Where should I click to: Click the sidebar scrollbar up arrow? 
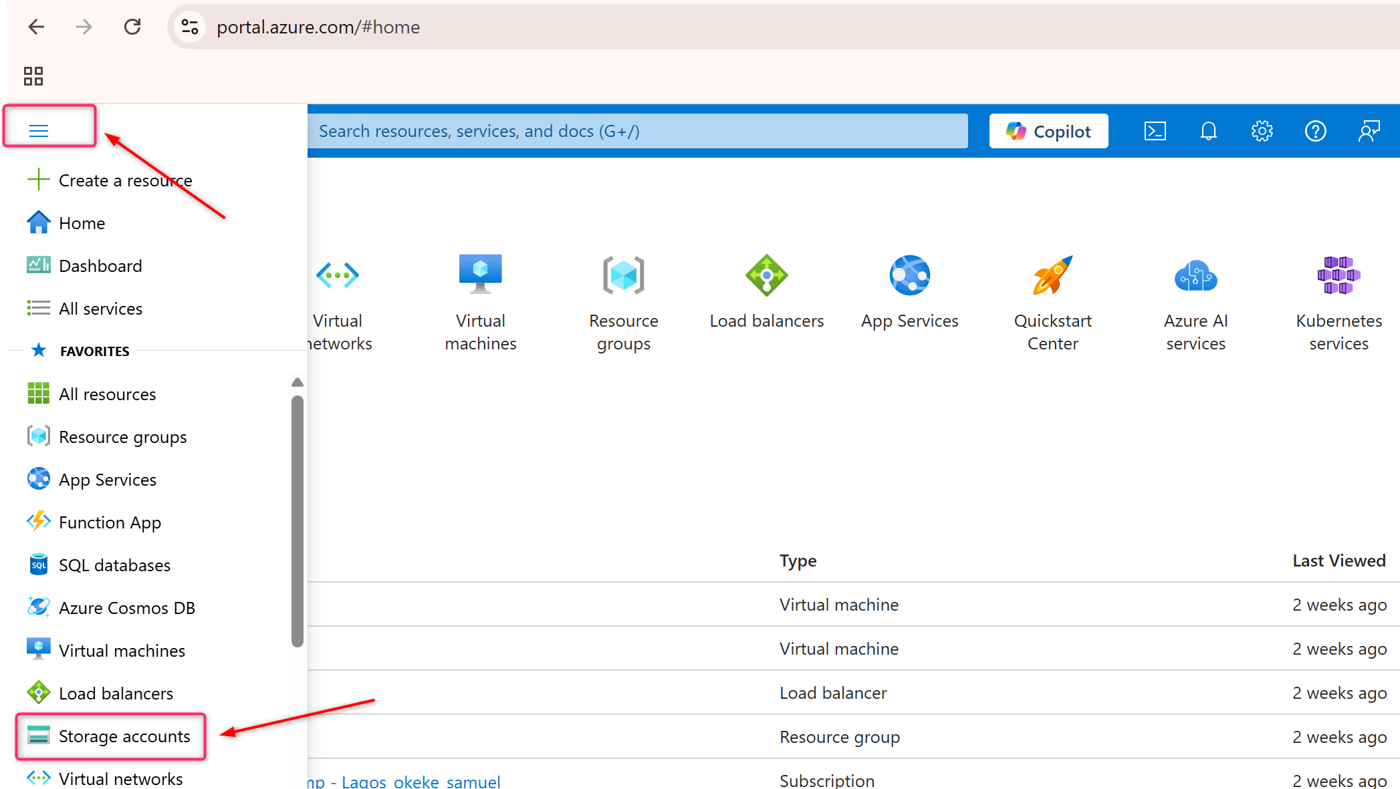[298, 382]
